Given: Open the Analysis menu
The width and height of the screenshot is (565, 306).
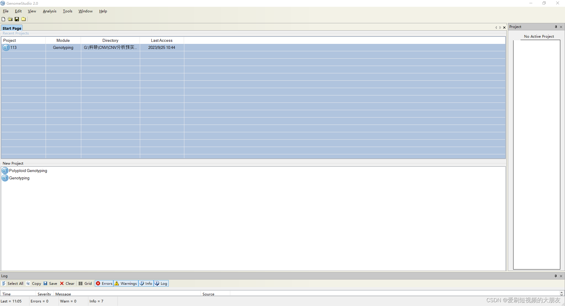Looking at the screenshot, I should (x=49, y=11).
